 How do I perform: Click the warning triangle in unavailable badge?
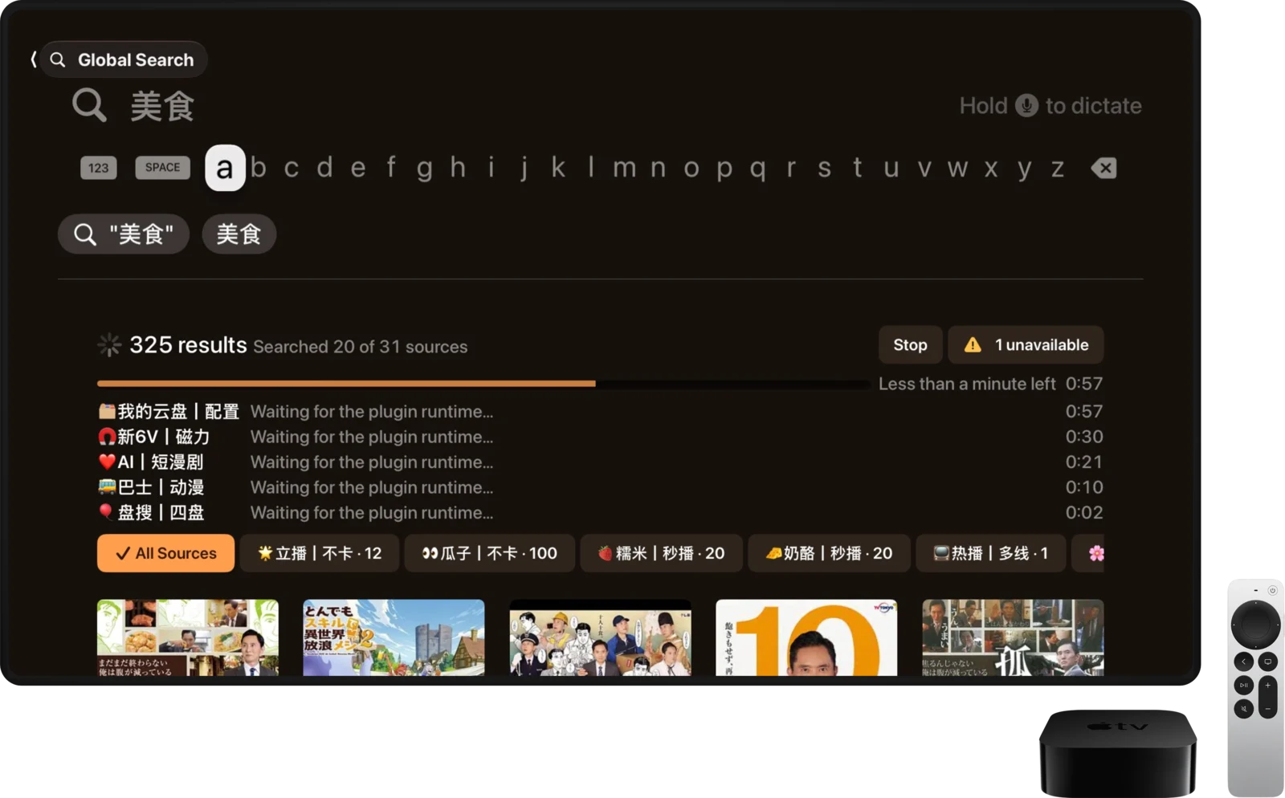coord(973,345)
